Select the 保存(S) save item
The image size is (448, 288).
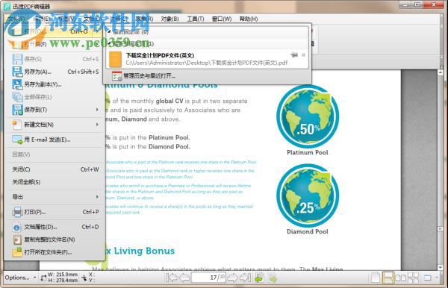point(55,59)
